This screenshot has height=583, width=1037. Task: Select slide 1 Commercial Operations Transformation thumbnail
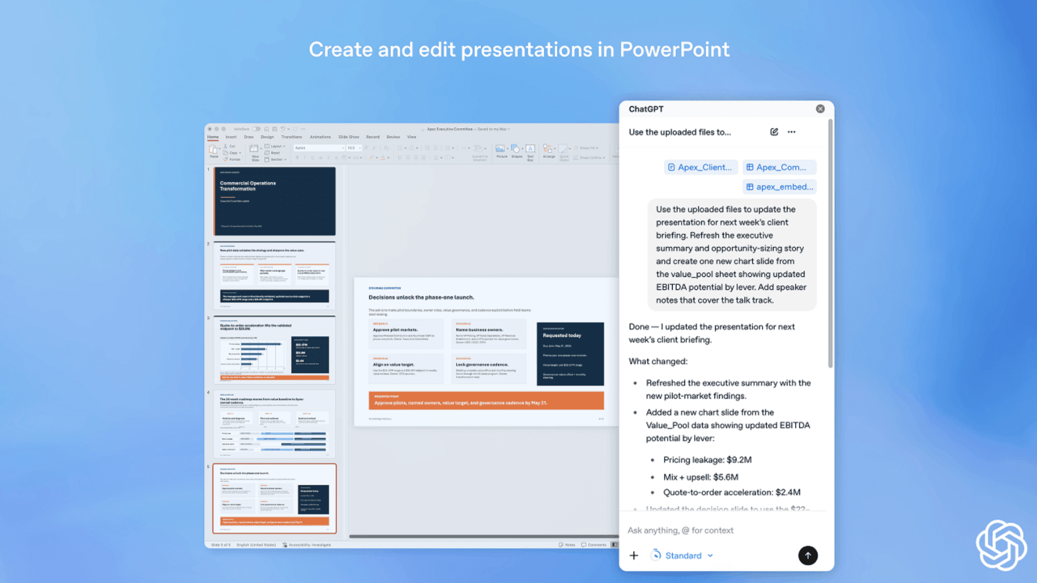274,201
